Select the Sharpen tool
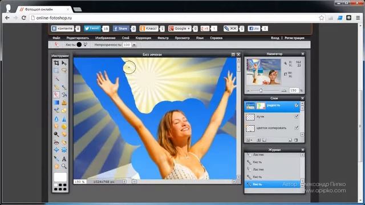 click(x=64, y=119)
